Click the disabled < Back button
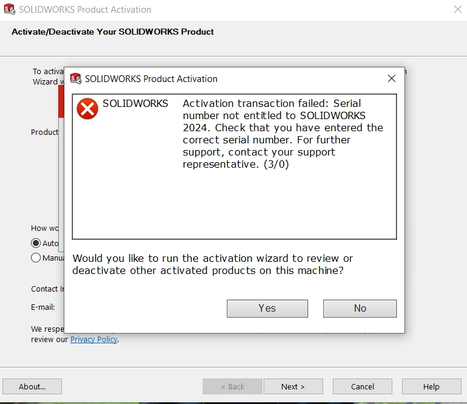Viewport: 467px width, 404px height. tap(233, 386)
